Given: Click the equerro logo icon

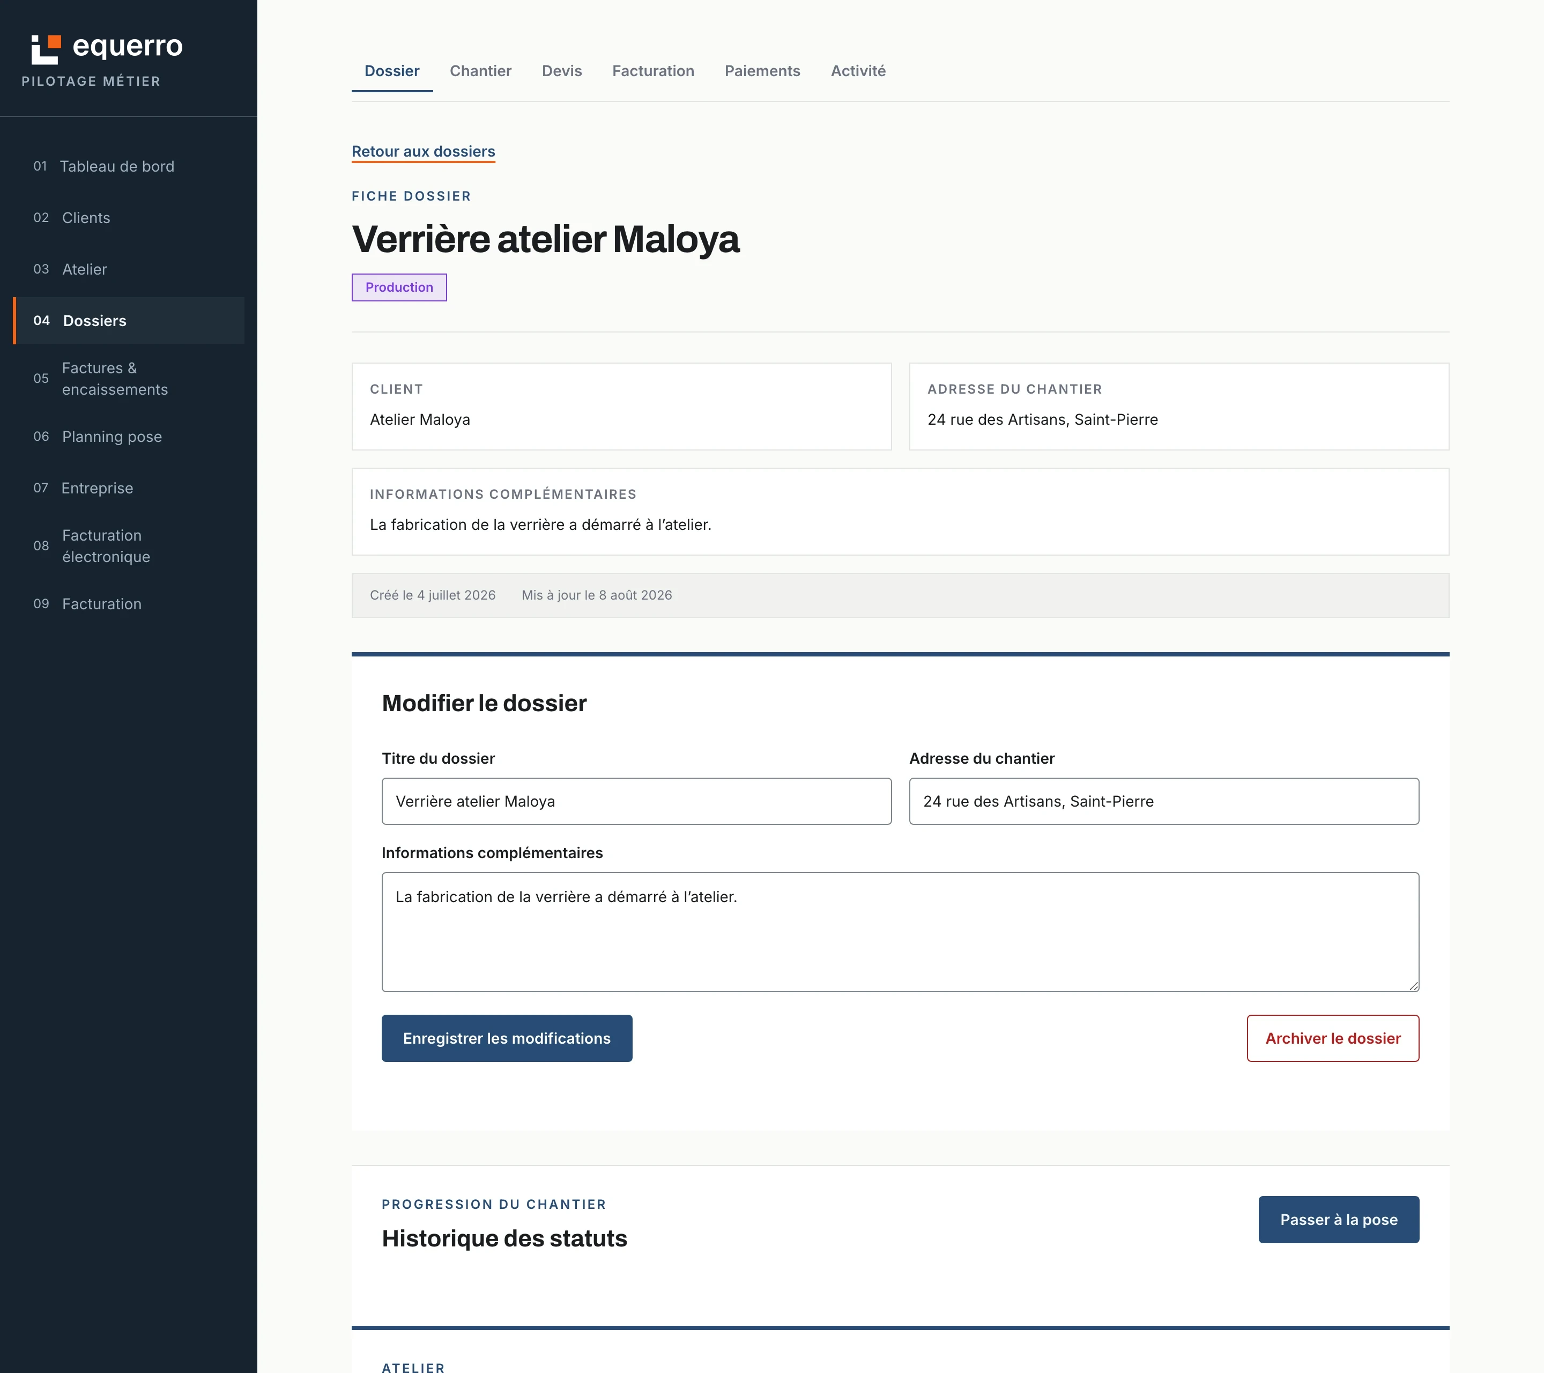Looking at the screenshot, I should [x=46, y=49].
